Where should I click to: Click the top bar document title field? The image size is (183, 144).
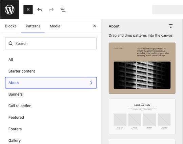tap(168, 9)
